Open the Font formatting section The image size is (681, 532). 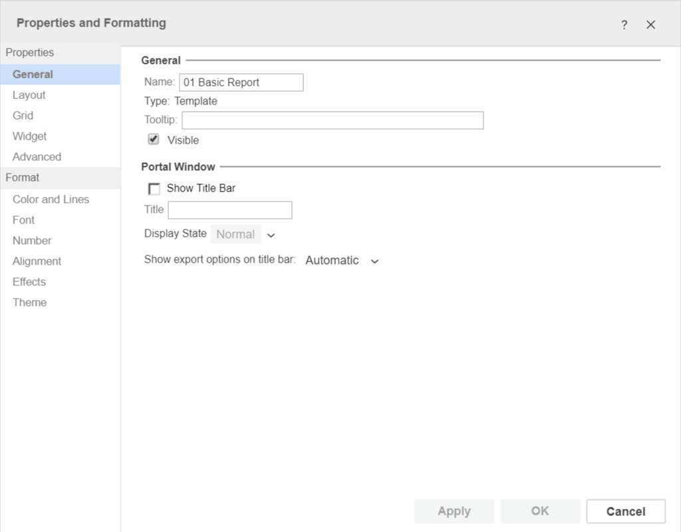pos(23,220)
